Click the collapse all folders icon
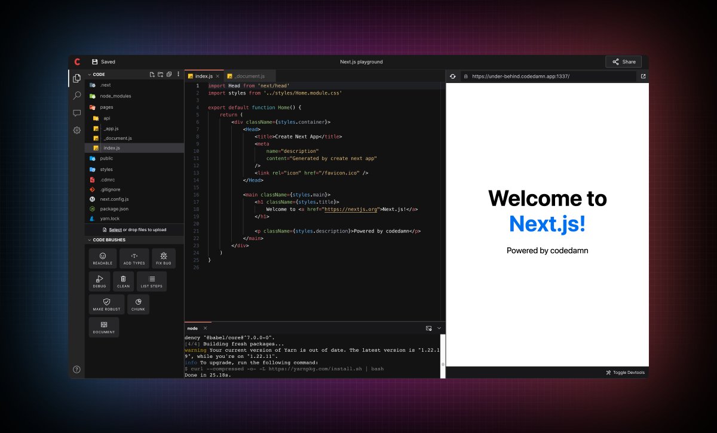This screenshot has height=433, width=717. coord(169,75)
